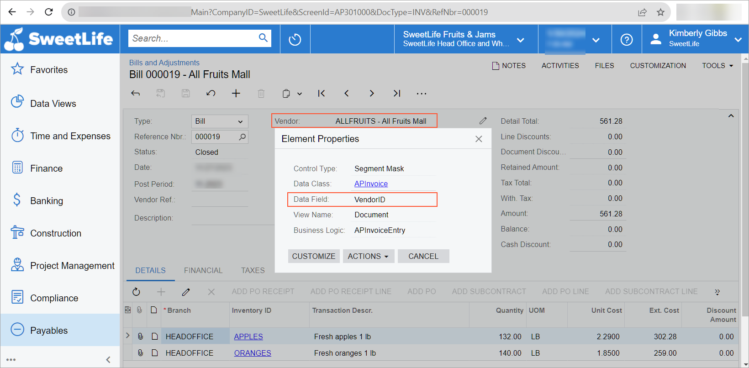Image resolution: width=749 pixels, height=368 pixels.
Task: Jump to the last record
Action: (397, 94)
